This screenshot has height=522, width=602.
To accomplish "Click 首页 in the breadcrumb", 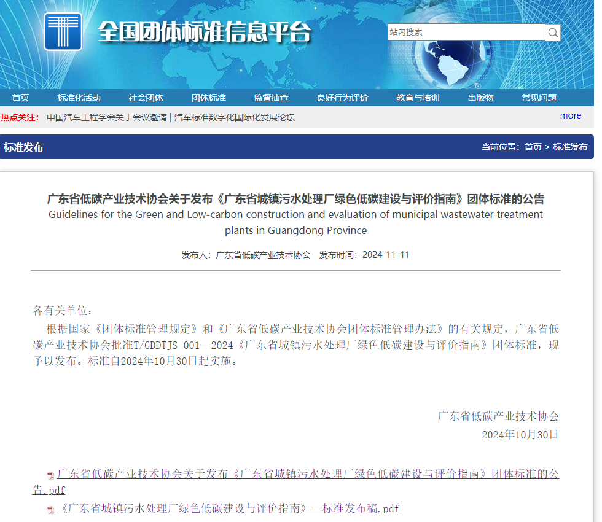I will coord(533,147).
